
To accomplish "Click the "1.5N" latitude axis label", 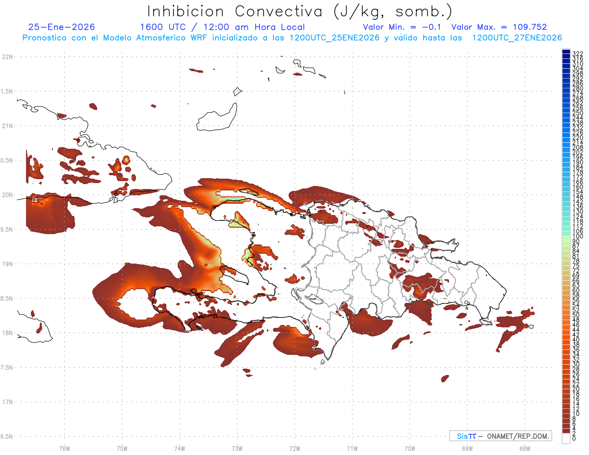I will pyautogui.click(x=7, y=92).
